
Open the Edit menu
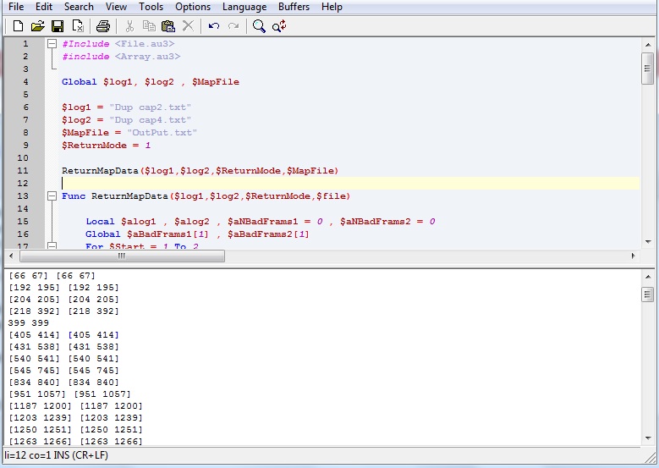pos(44,7)
